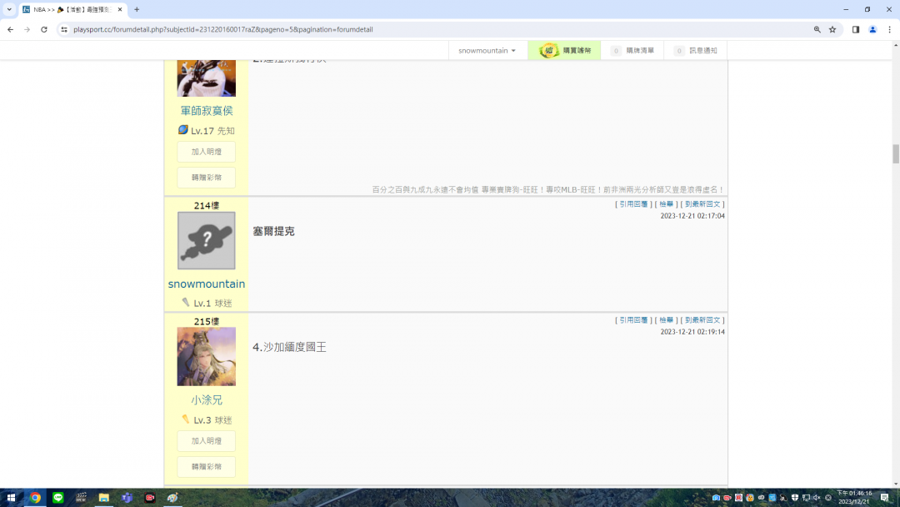Click the Chrome icon in the taskbar

[35, 498]
